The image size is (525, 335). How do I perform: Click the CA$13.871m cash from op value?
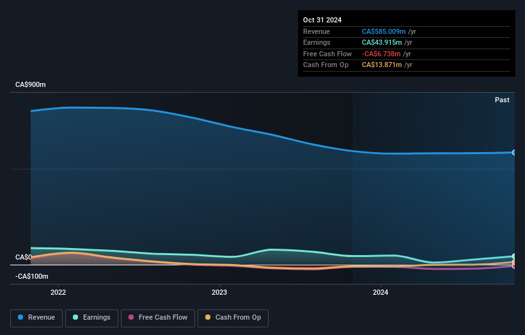point(382,65)
